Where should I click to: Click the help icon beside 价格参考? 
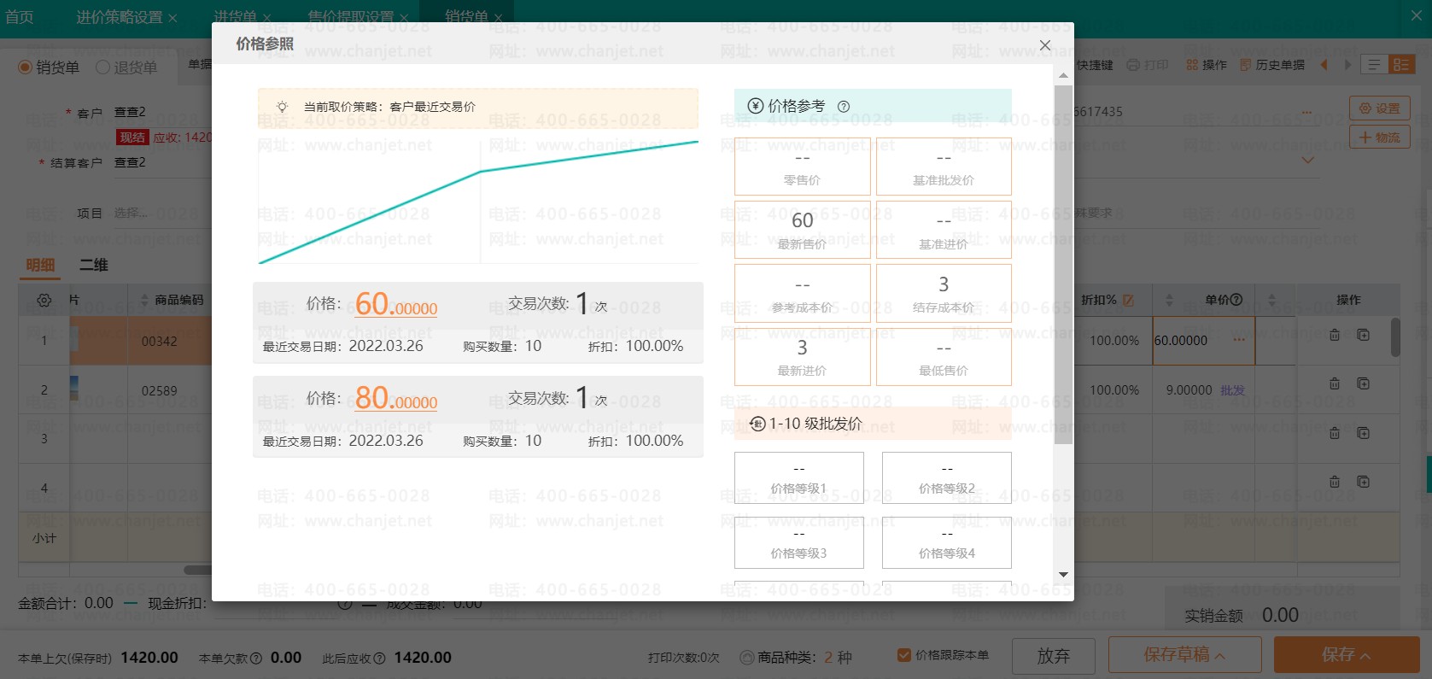844,107
